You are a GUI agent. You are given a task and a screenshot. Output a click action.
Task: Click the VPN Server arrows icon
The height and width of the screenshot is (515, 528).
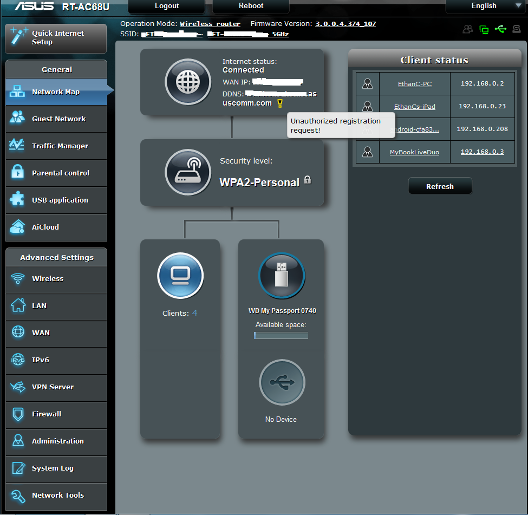(x=18, y=387)
